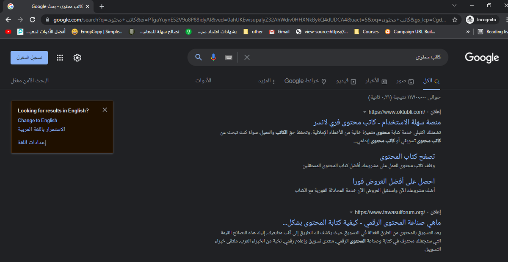Open a new browser tab with plus icon

point(102,6)
